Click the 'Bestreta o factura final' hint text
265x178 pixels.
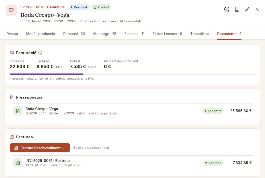[91, 148]
